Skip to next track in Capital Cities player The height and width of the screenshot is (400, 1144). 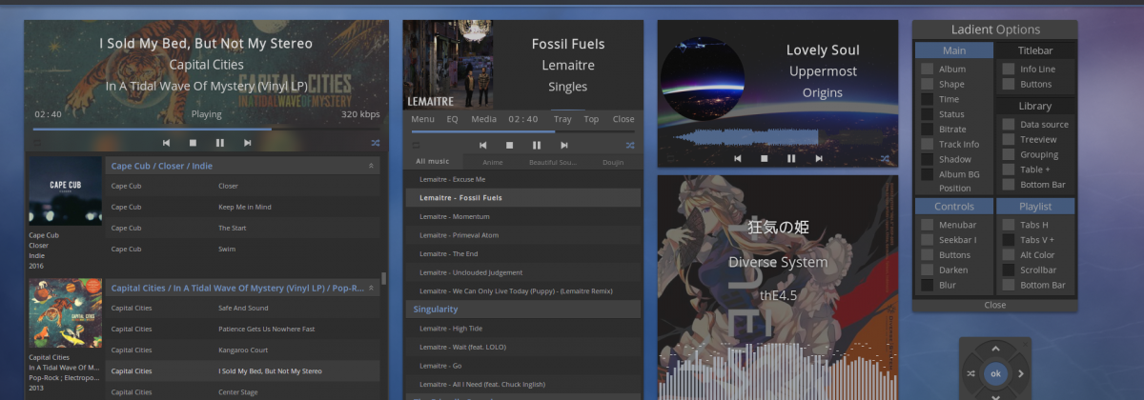tap(247, 143)
